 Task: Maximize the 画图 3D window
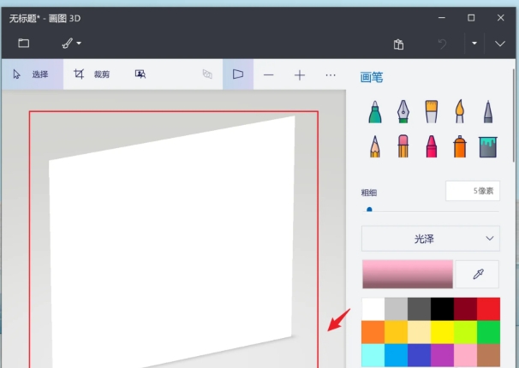pyautogui.click(x=471, y=17)
